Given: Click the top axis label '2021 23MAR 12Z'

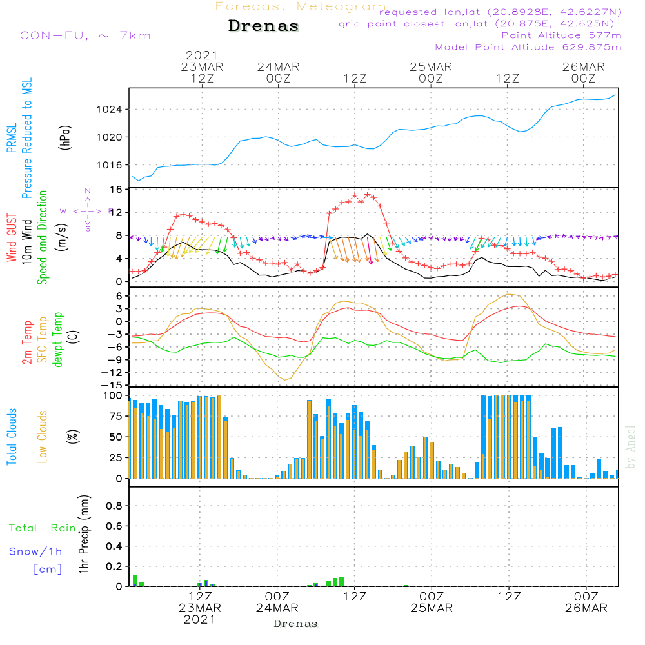Looking at the screenshot, I should pos(202,66).
